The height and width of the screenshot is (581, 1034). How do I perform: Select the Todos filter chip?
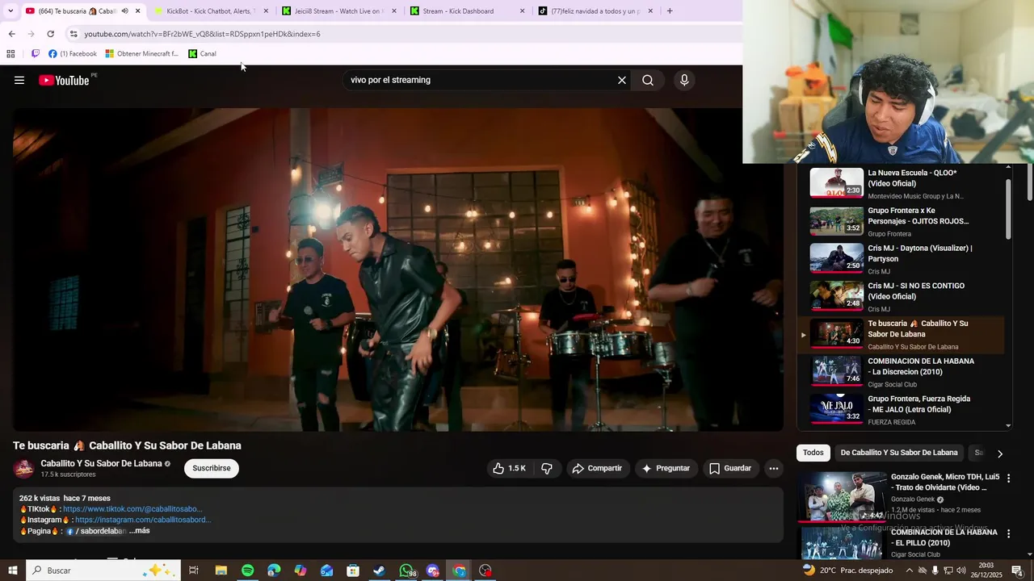point(813,453)
